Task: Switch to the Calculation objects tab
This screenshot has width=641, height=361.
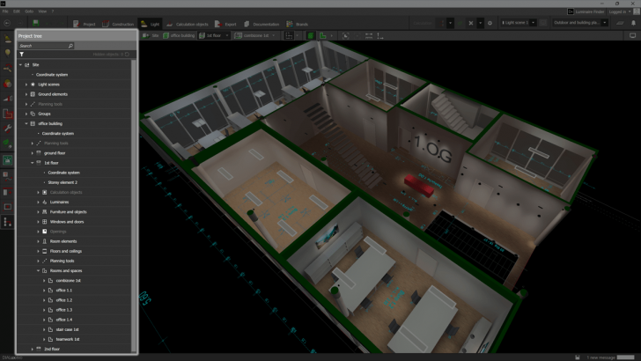Action: click(188, 24)
